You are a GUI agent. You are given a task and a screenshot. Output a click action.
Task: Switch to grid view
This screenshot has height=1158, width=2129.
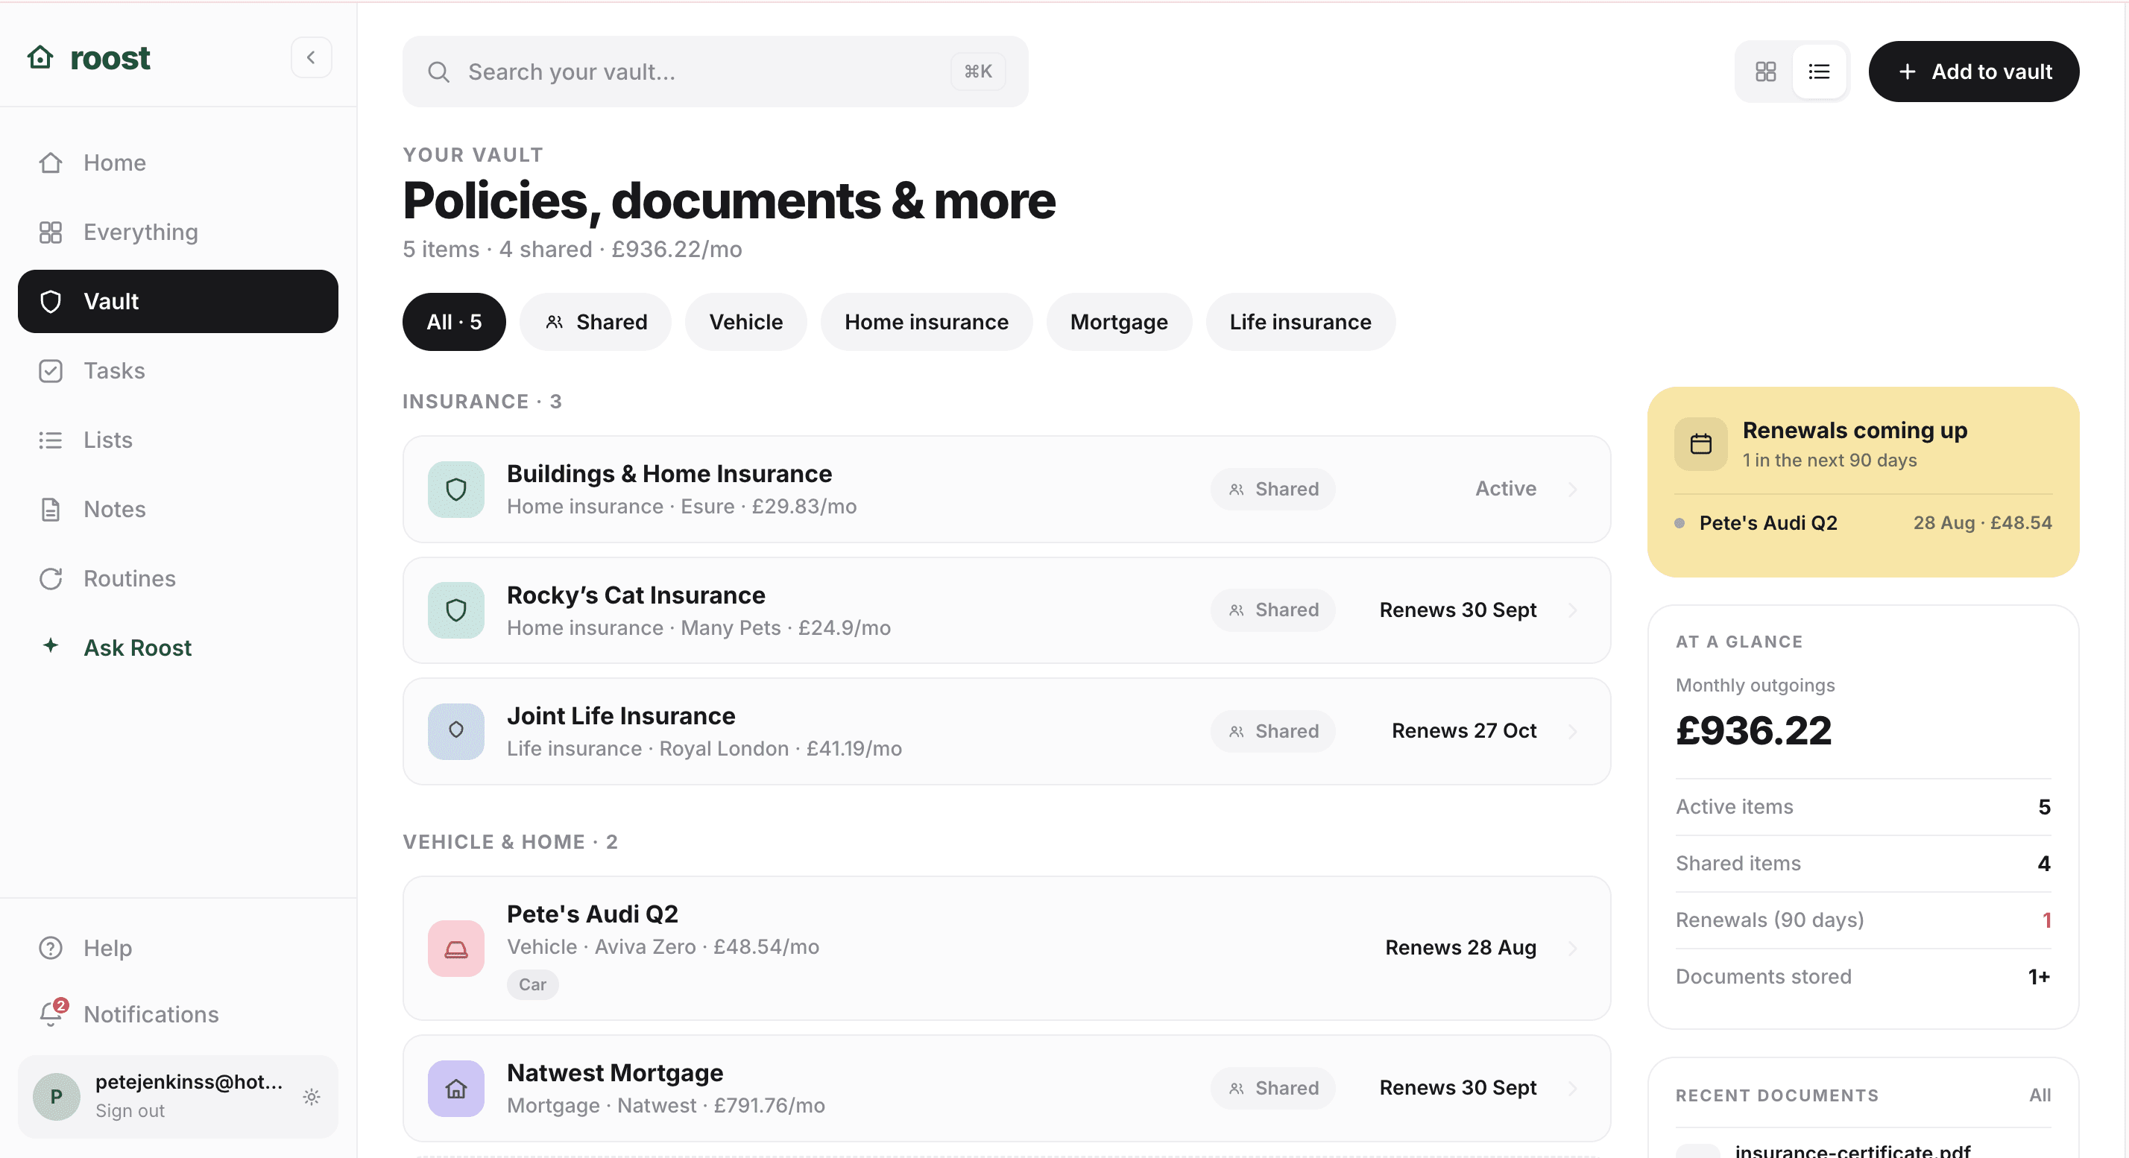[1765, 72]
